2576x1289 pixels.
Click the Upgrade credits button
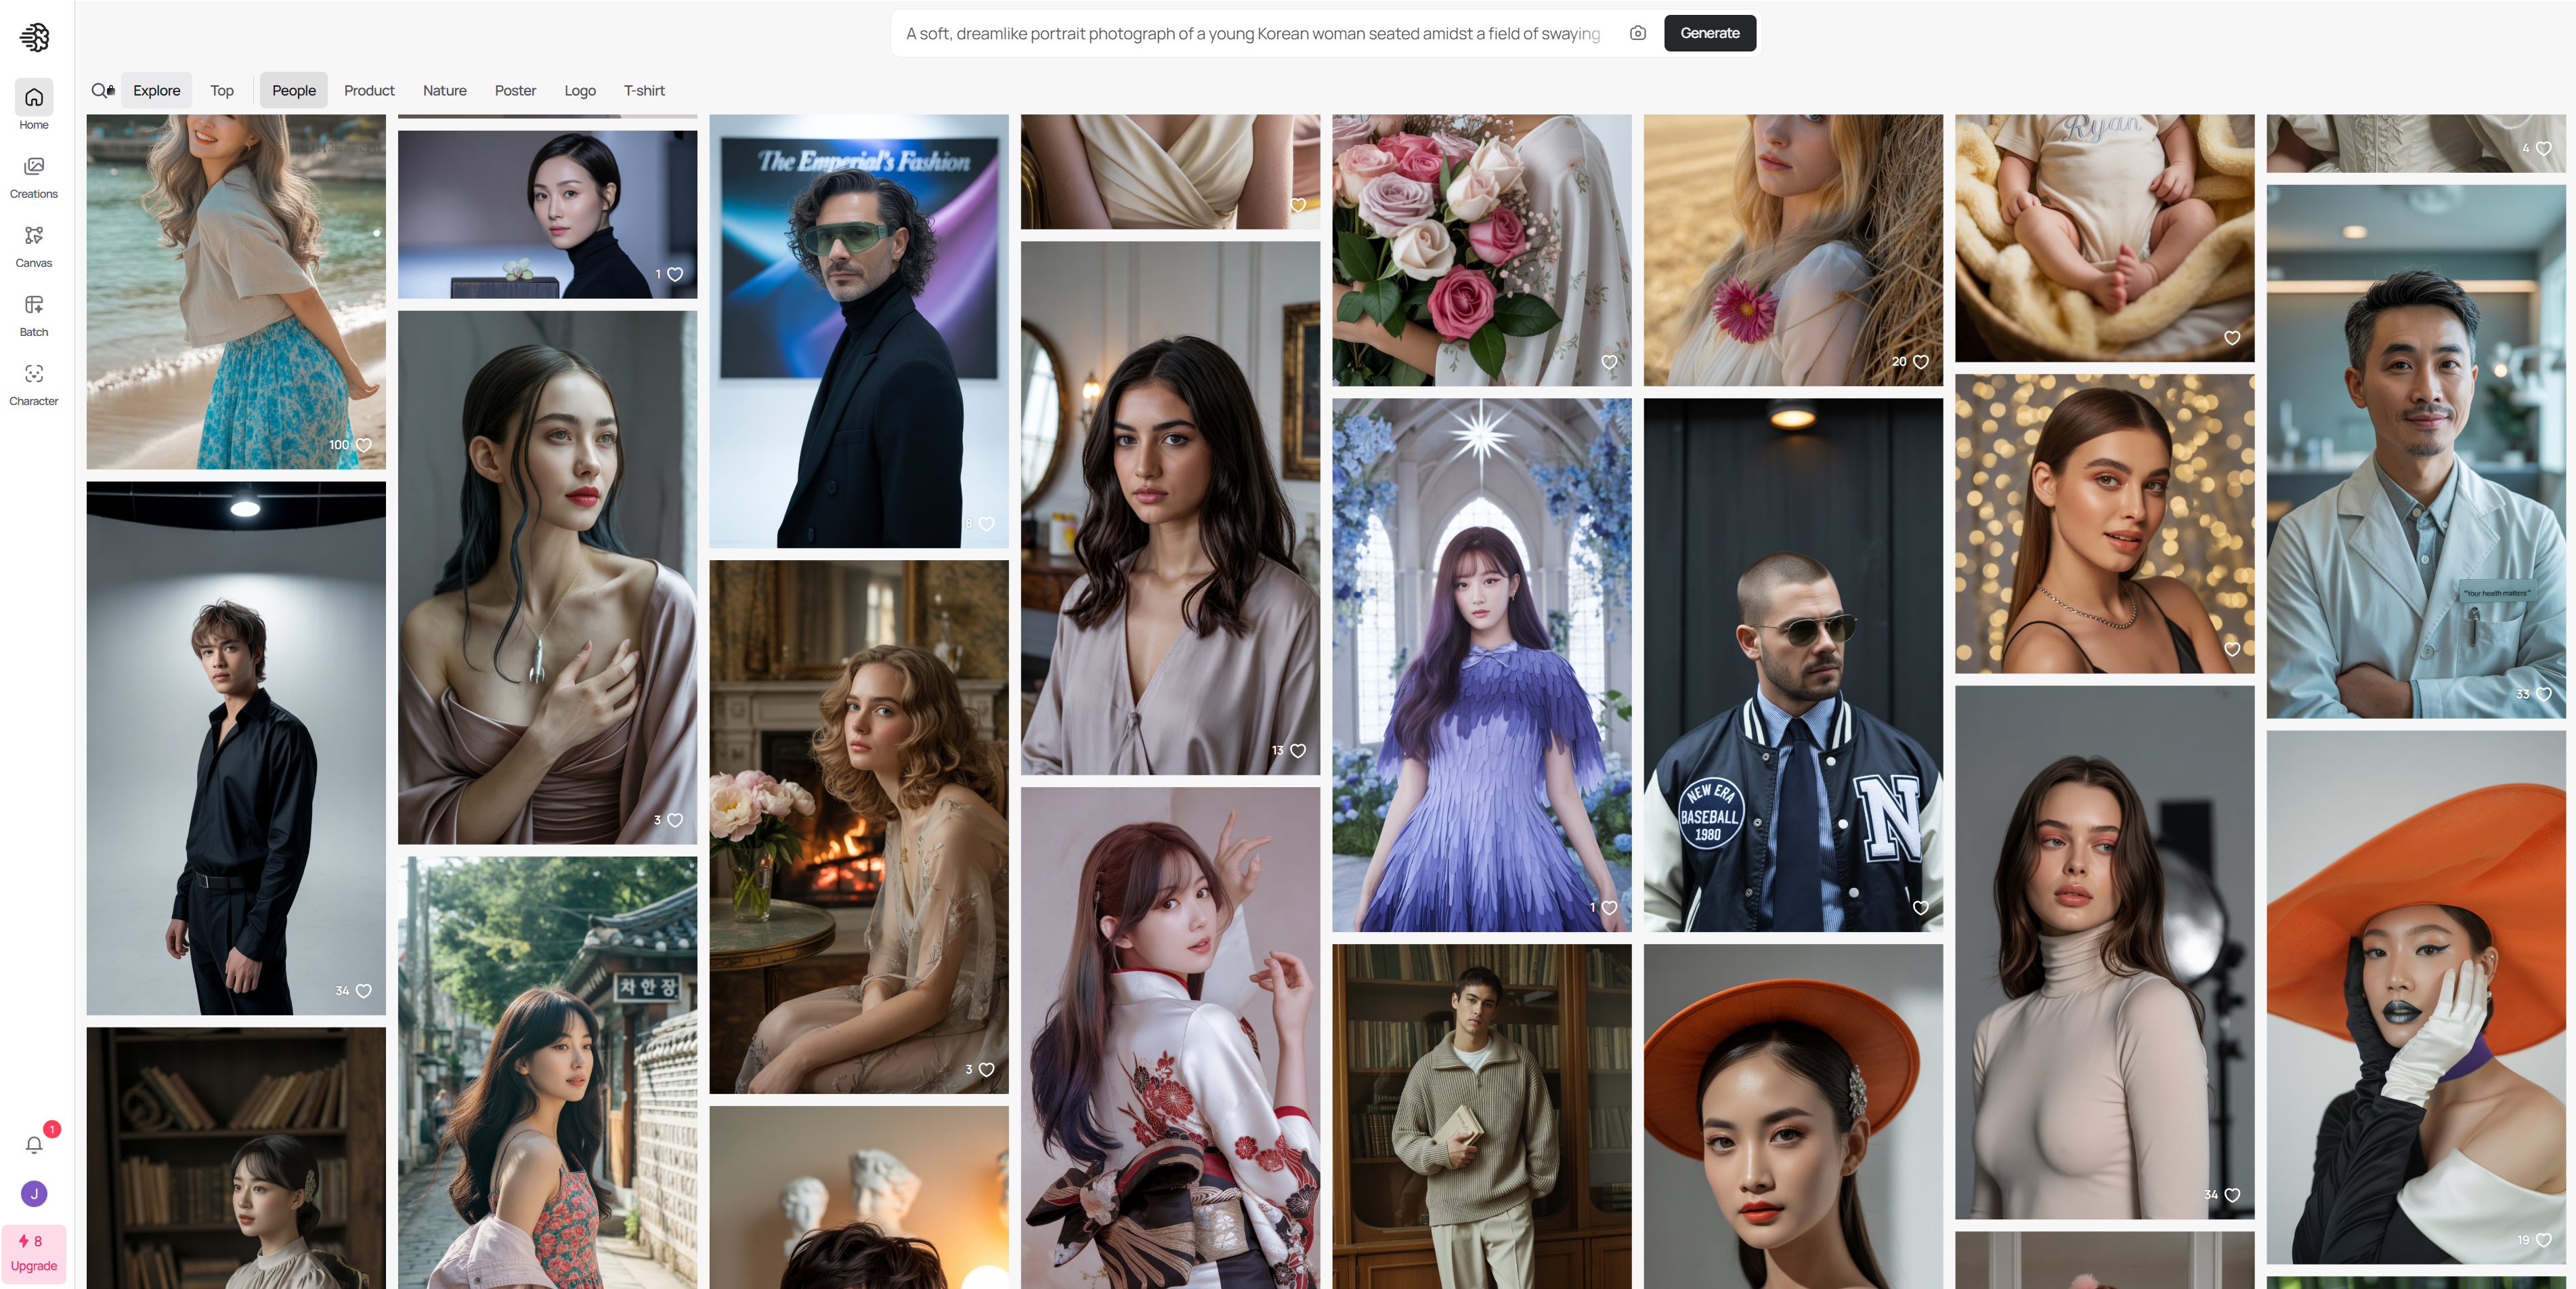[34, 1252]
